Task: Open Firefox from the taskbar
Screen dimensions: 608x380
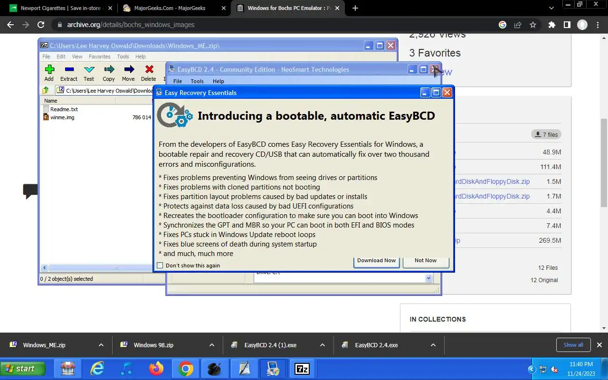Action: [x=156, y=369]
